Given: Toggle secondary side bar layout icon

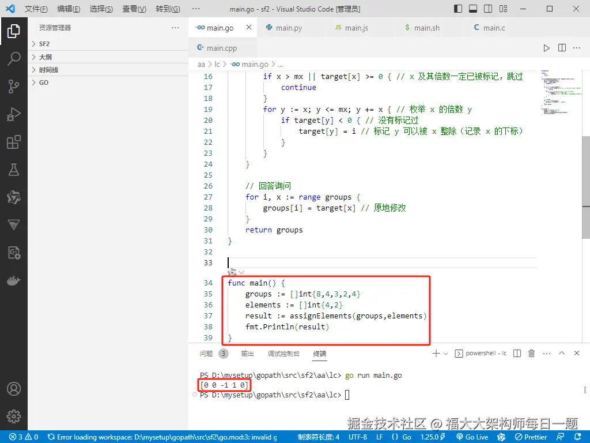Looking at the screenshot, I should click(488, 9).
